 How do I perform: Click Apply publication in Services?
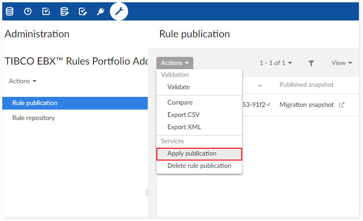pos(199,154)
